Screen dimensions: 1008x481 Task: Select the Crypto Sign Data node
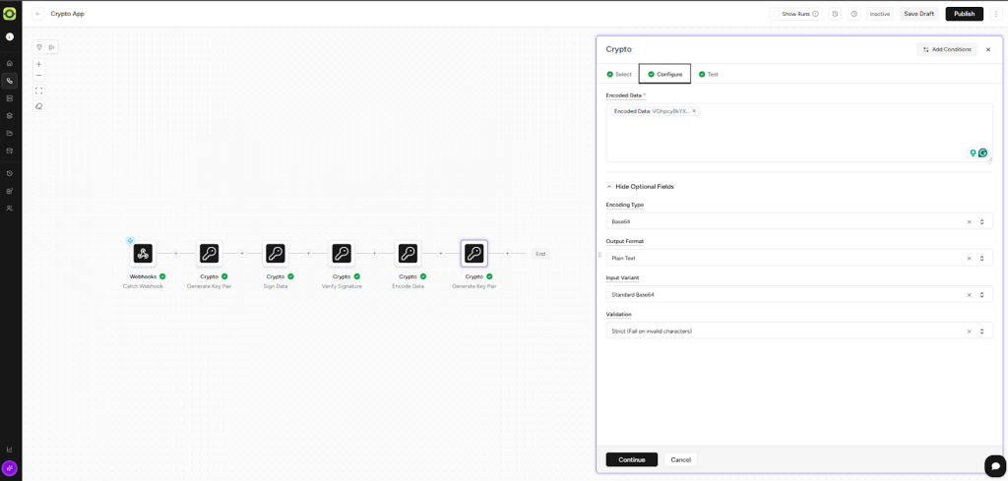coord(276,254)
